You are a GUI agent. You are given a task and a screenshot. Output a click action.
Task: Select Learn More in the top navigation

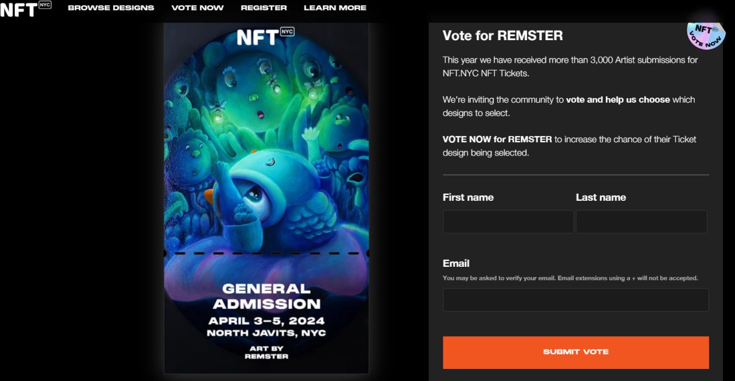click(x=335, y=8)
